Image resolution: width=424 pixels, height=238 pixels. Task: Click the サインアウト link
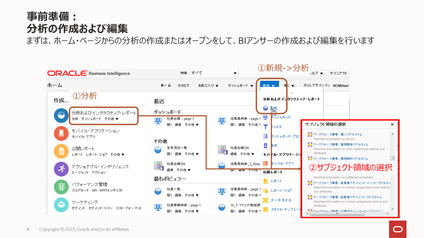pos(338,73)
